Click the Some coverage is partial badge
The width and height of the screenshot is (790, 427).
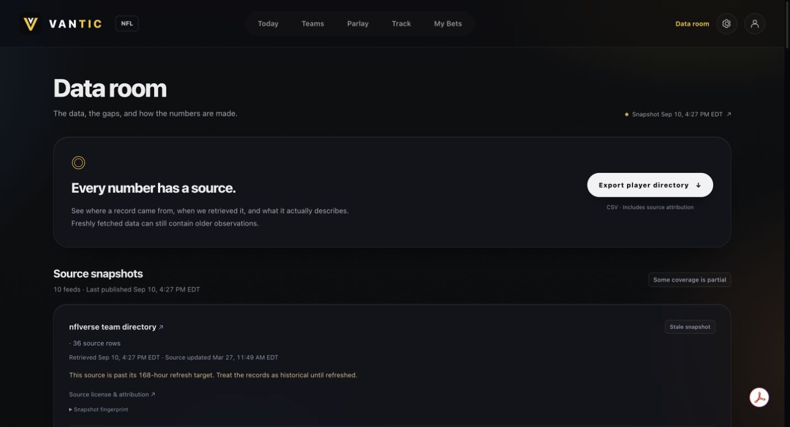[x=689, y=280]
